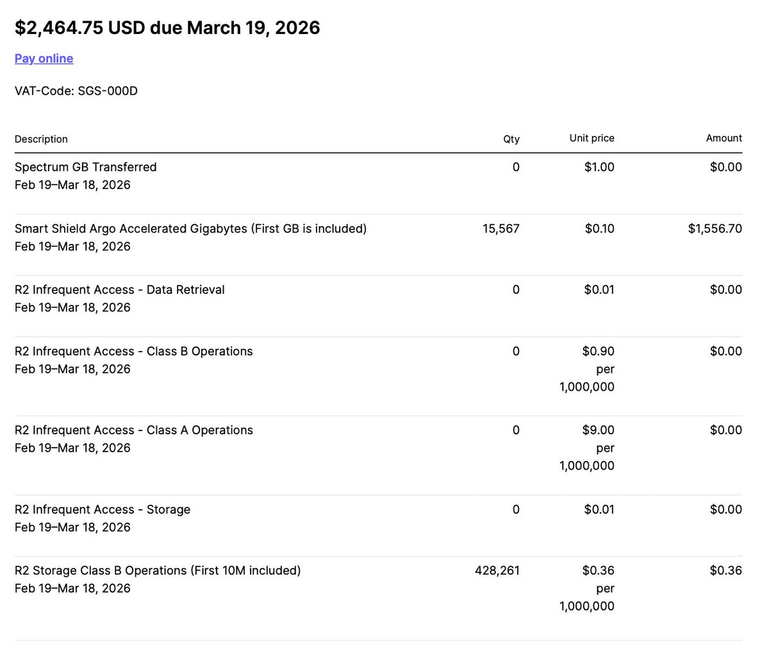Image resolution: width=769 pixels, height=647 pixels.
Task: Click the 15,567 quantity value
Action: point(500,229)
